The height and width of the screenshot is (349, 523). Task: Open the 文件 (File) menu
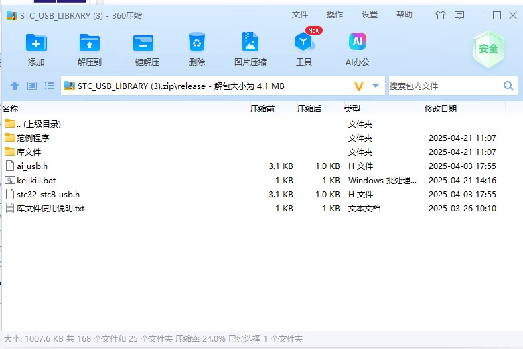pos(300,15)
